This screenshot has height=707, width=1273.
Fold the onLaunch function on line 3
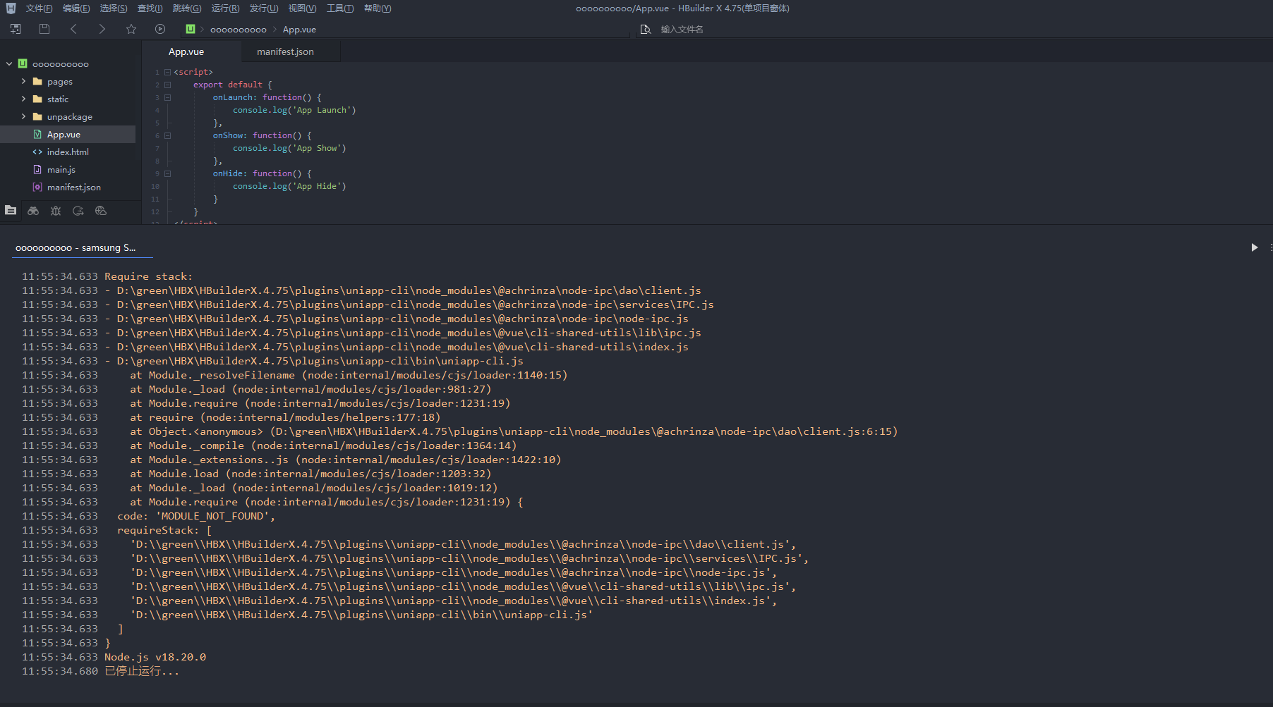pos(167,97)
